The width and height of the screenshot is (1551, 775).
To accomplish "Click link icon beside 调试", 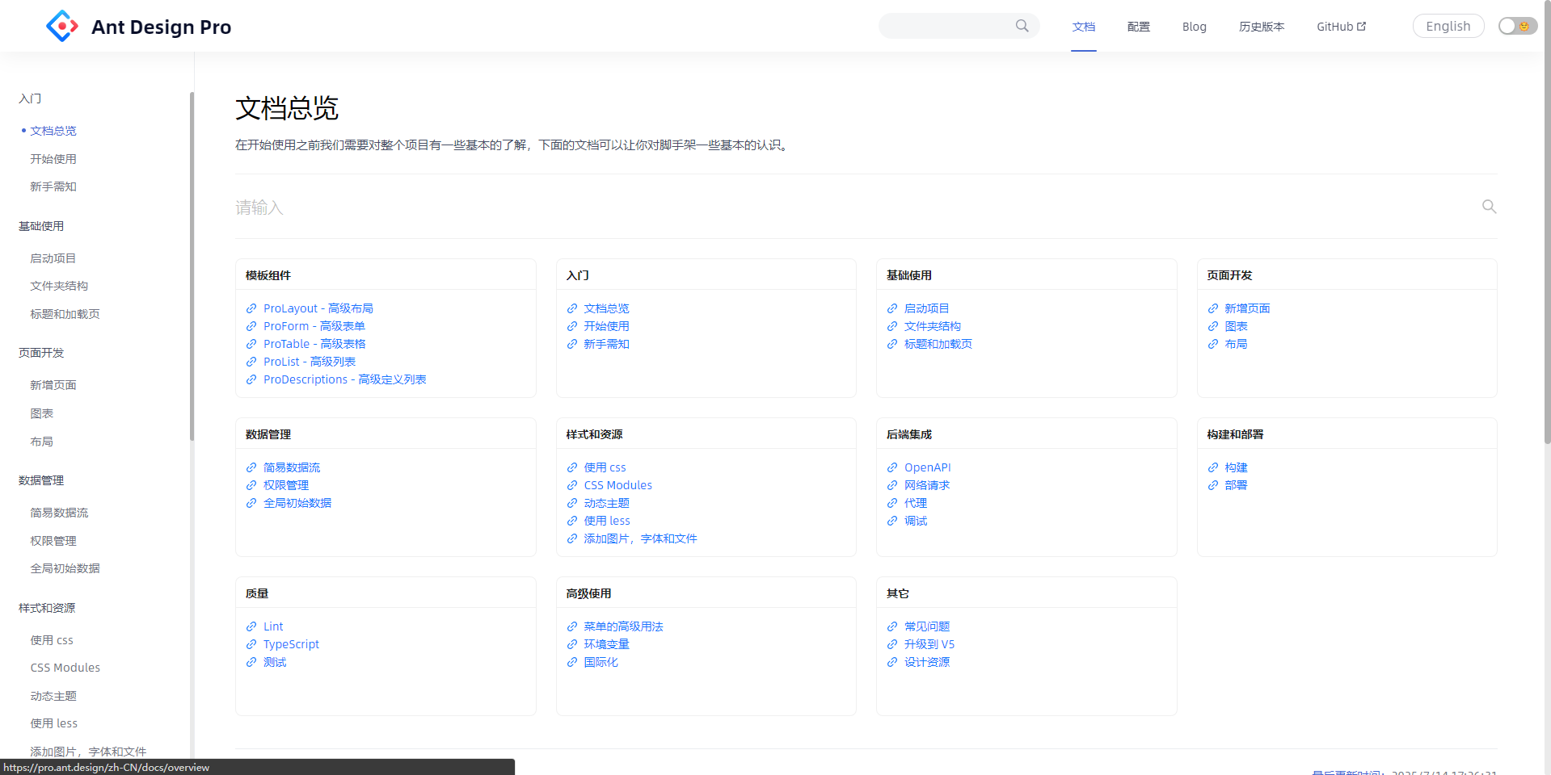I will coord(892,521).
